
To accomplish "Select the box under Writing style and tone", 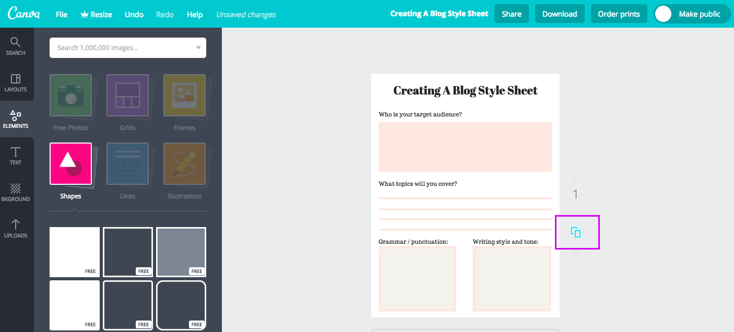I will [512, 279].
